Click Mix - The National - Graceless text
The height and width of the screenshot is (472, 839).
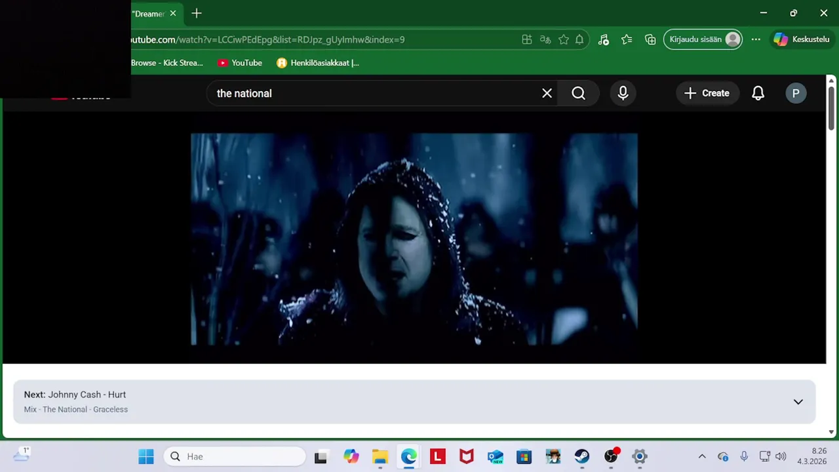click(76, 410)
